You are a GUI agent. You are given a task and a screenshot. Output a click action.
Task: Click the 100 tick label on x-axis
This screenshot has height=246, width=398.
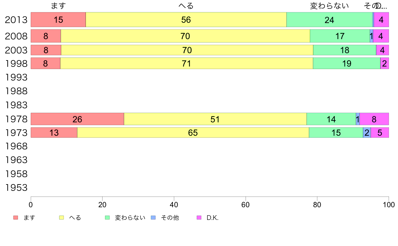(389, 205)
